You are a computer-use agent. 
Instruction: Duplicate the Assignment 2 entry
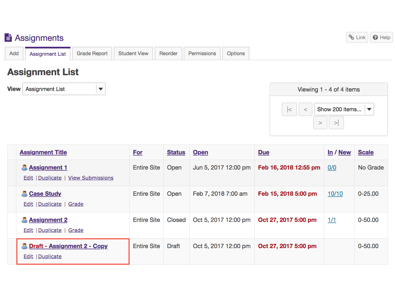coord(50,230)
